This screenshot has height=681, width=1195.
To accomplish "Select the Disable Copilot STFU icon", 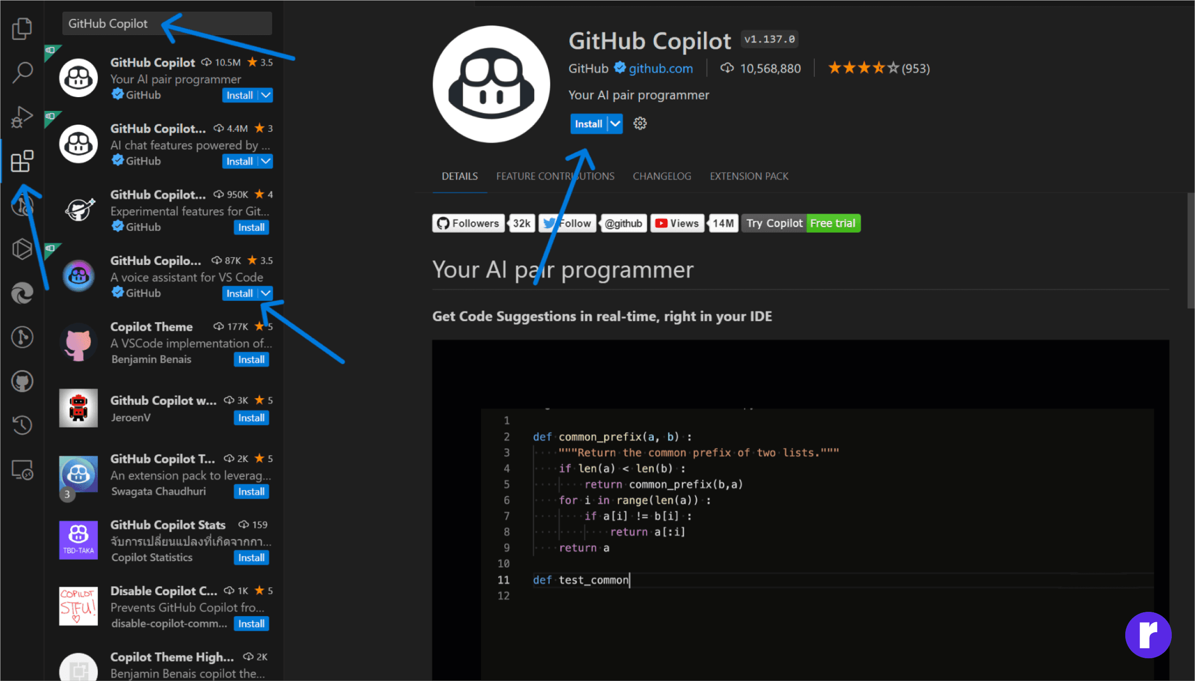I will pyautogui.click(x=78, y=606).
